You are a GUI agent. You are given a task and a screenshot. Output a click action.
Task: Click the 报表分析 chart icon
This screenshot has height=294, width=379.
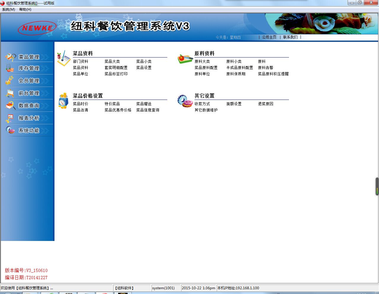click(10, 118)
